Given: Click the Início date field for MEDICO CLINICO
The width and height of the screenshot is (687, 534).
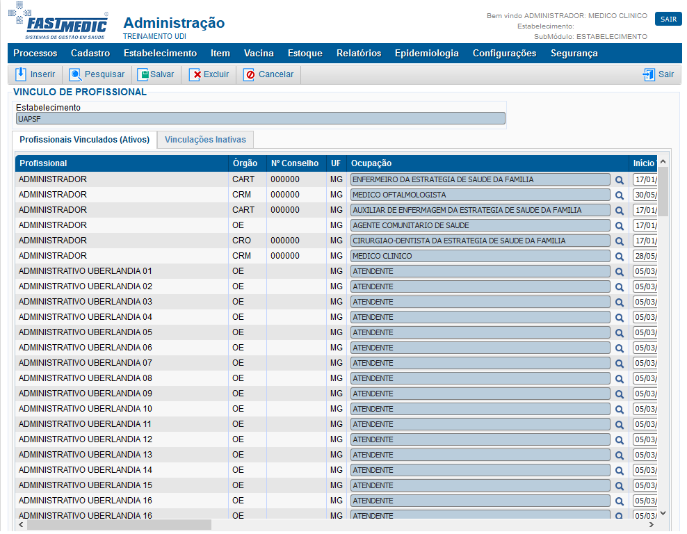Looking at the screenshot, I should [x=645, y=257].
